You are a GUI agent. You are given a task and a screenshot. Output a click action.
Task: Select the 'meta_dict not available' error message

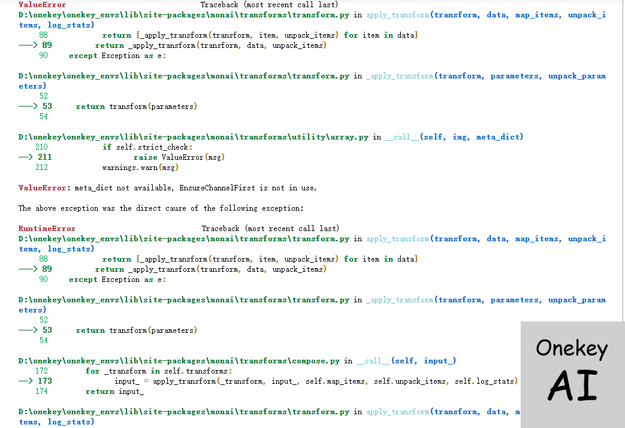coord(195,188)
